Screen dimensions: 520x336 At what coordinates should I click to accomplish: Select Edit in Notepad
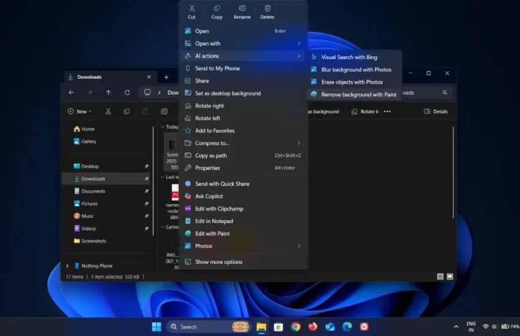pyautogui.click(x=243, y=221)
